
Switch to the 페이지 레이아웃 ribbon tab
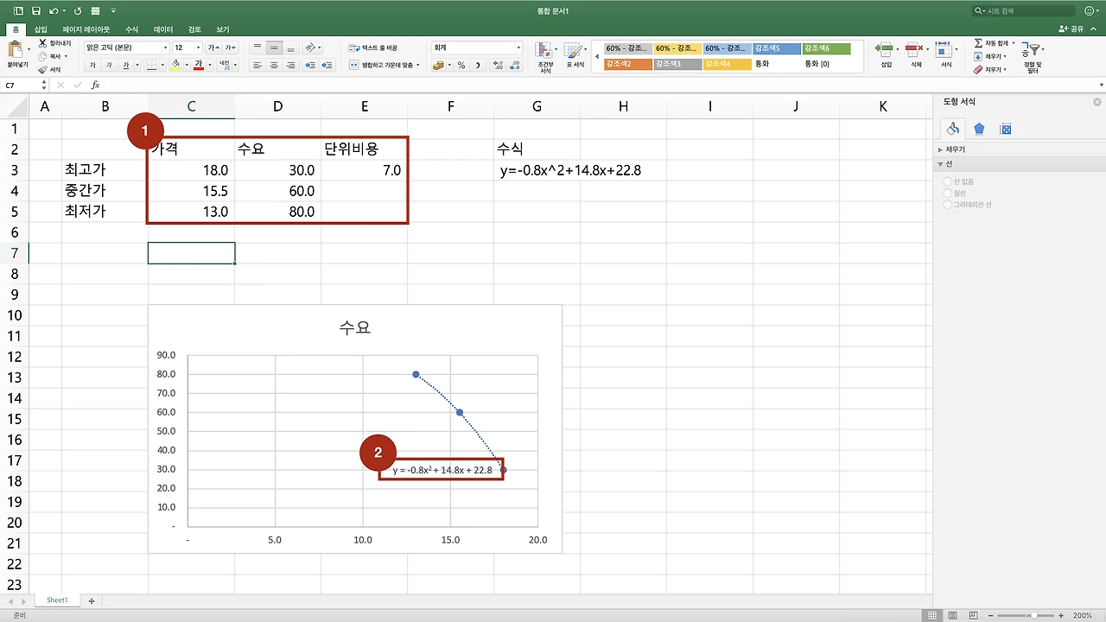87,29
